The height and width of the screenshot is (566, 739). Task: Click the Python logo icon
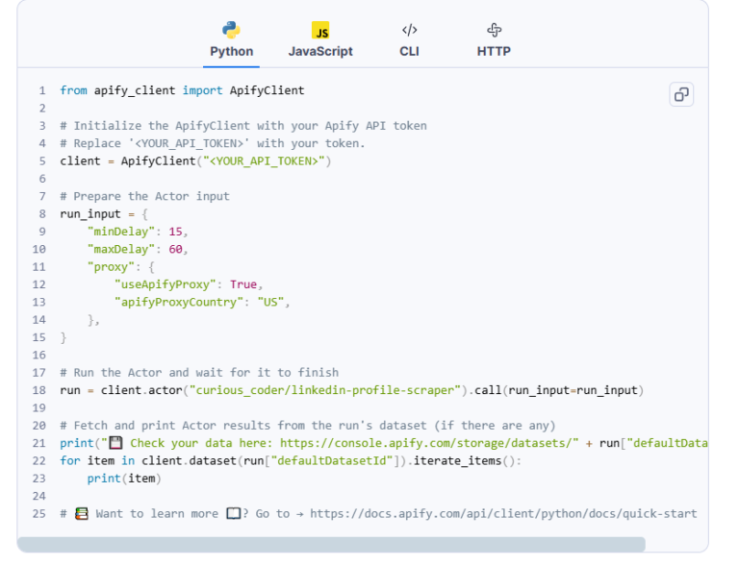[x=231, y=30]
